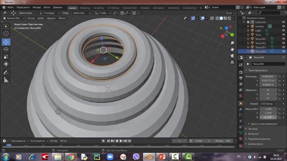Hide Torus.004 with eye icon
Viewport: 287px width, 161px height.
pyautogui.click(x=283, y=51)
